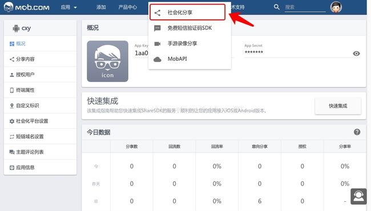Click the 回流数 column header
This screenshot has height=211, width=371.
tap(175, 147)
